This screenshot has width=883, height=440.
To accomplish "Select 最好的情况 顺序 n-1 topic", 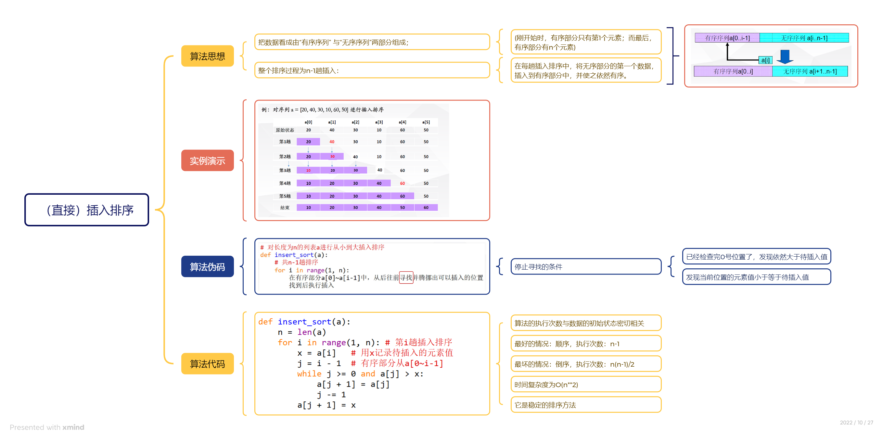I will point(585,343).
